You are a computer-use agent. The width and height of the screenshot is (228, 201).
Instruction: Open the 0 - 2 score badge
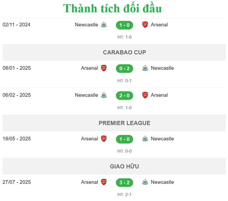point(124,69)
